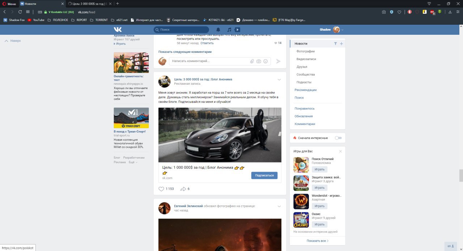Open VK notifications bell icon

(x=218, y=30)
